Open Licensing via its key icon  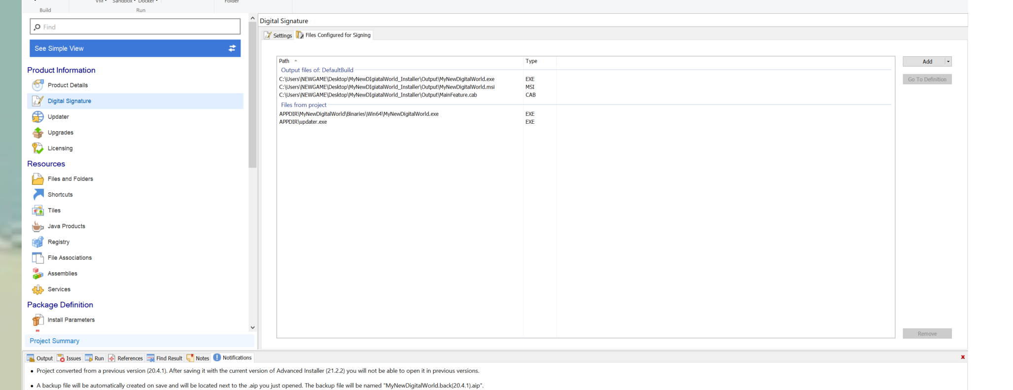37,148
